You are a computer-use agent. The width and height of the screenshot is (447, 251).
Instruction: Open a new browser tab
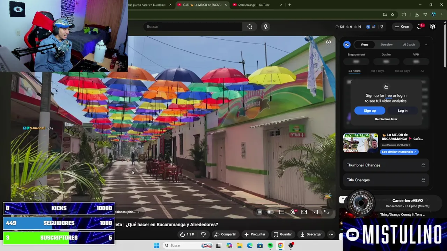click(x=290, y=5)
